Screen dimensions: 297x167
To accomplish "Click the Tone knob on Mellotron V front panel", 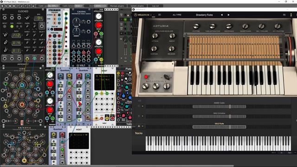I will tap(156, 86).
